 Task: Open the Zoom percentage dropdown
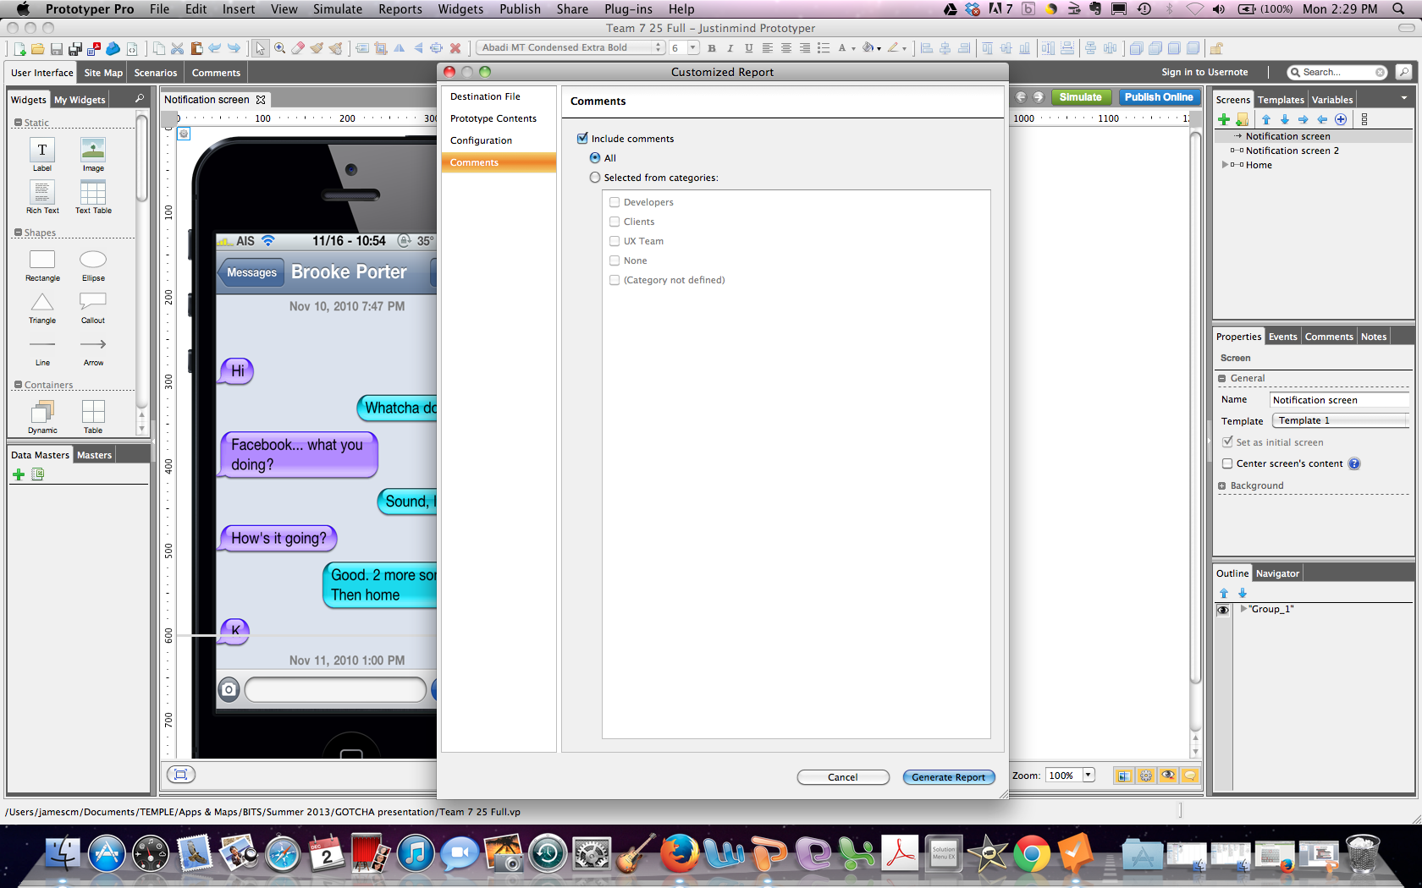coord(1088,776)
